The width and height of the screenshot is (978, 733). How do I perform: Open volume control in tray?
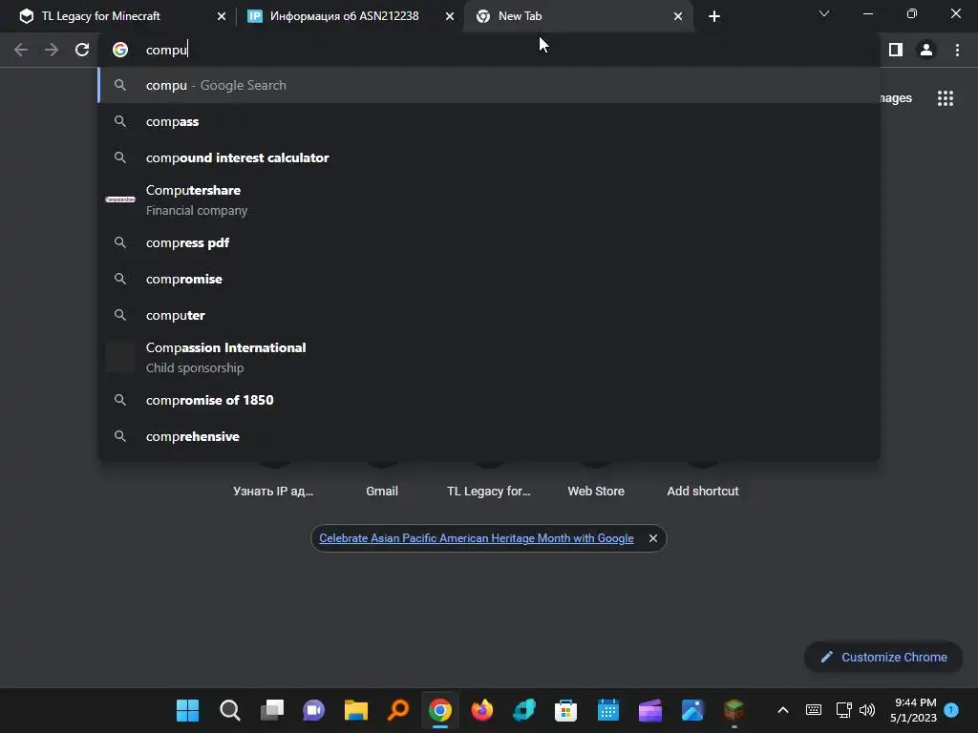pyautogui.click(x=867, y=710)
